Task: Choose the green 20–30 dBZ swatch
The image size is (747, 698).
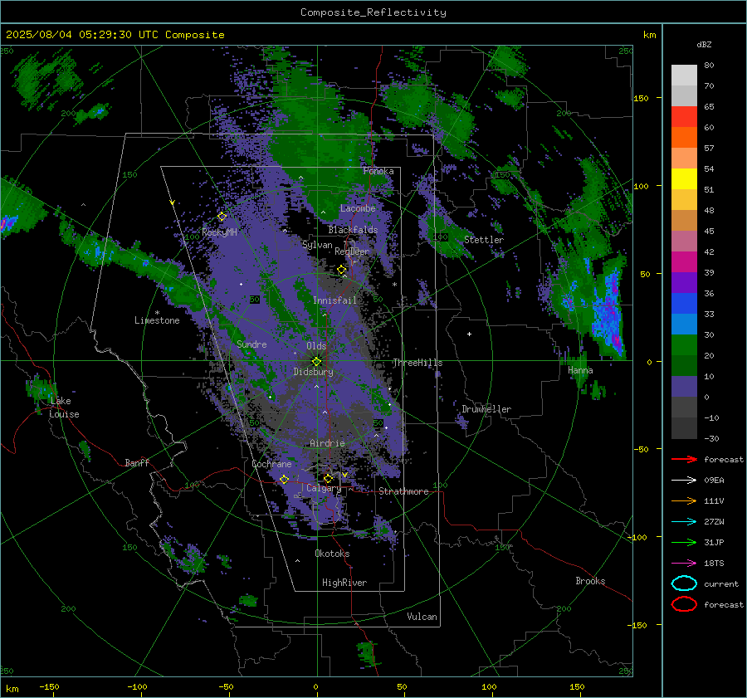Action: pos(684,344)
